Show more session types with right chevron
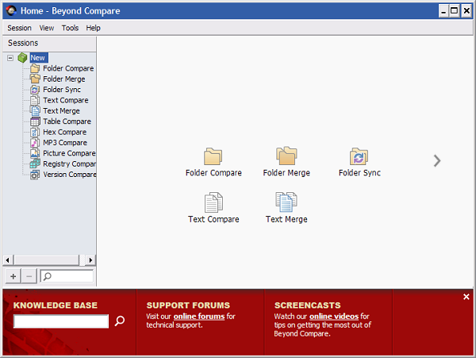This screenshot has height=358, width=476. click(437, 160)
